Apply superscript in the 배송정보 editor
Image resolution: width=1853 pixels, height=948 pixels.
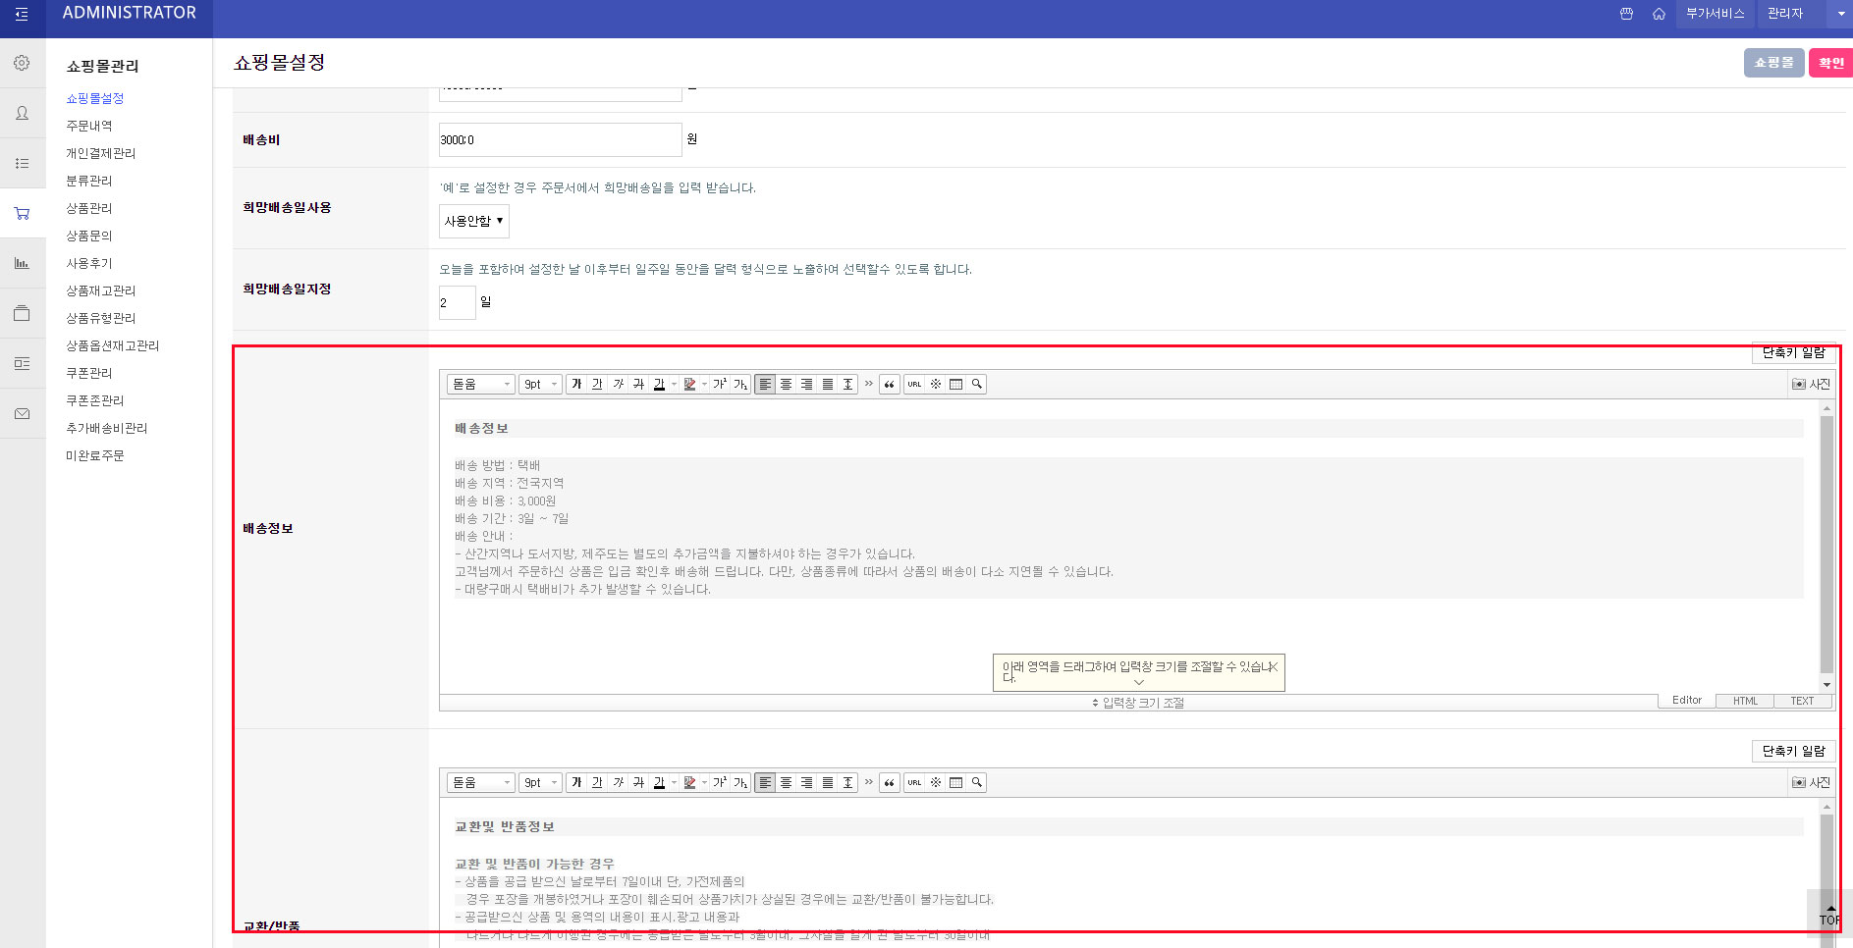coord(720,384)
